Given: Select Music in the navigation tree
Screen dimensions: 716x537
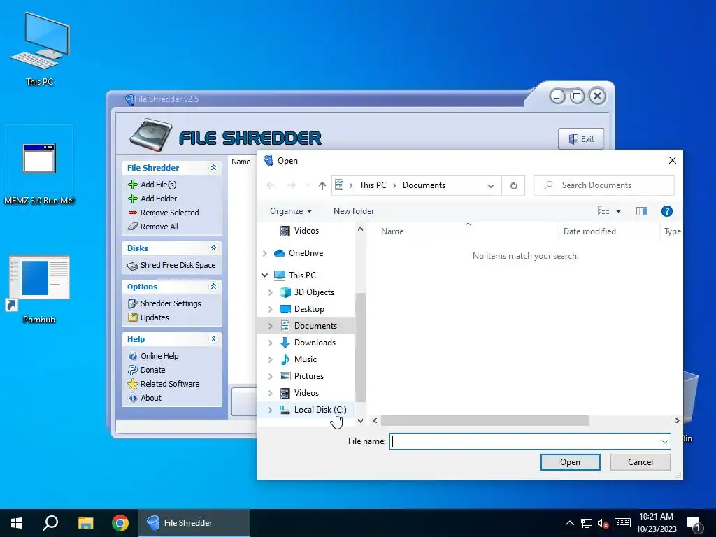Looking at the screenshot, I should 306,359.
